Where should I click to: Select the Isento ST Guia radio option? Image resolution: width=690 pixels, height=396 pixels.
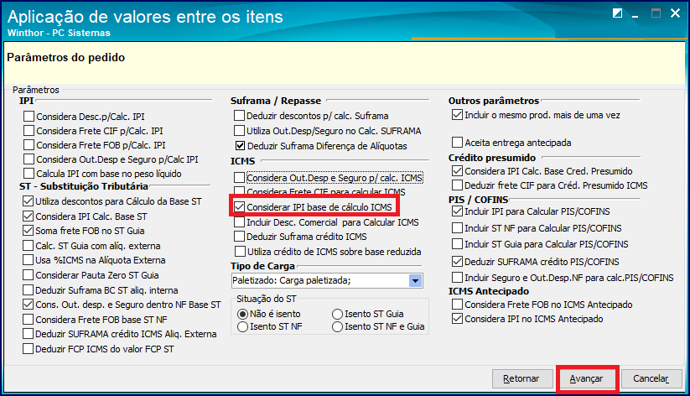[x=338, y=314]
